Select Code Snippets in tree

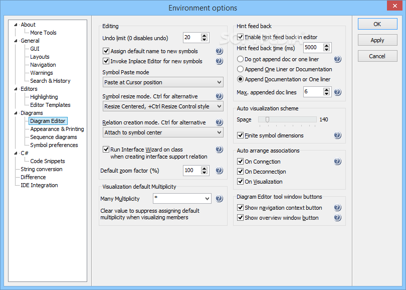point(48,161)
